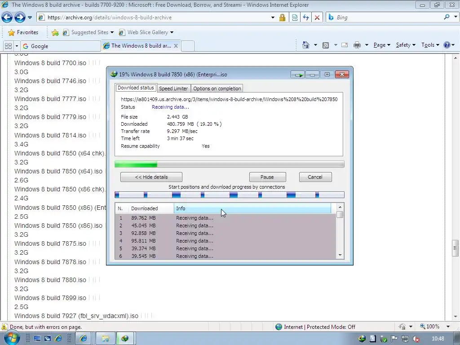460x345 pixels.
Task: Click the popup blocker icon in status bar
Action: (x=402, y=327)
